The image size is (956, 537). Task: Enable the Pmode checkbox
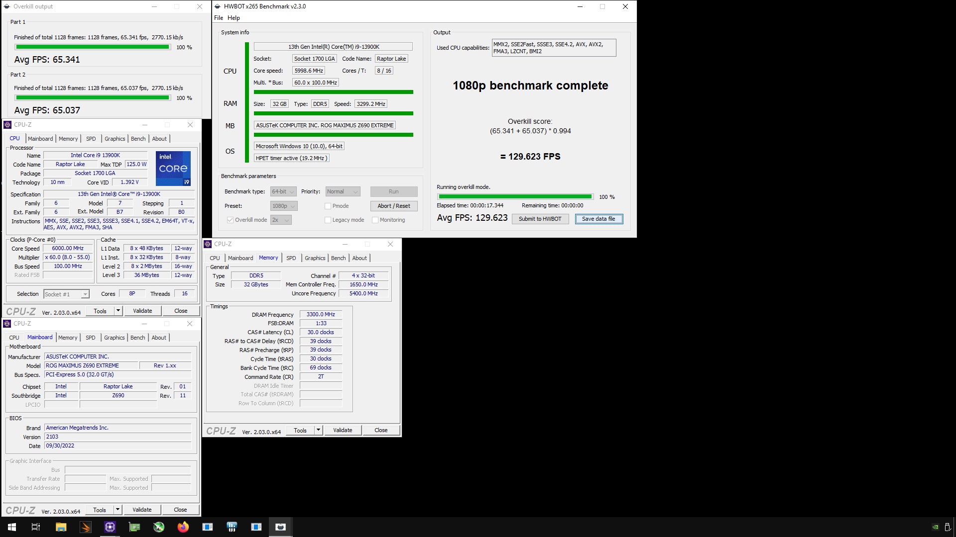point(328,206)
